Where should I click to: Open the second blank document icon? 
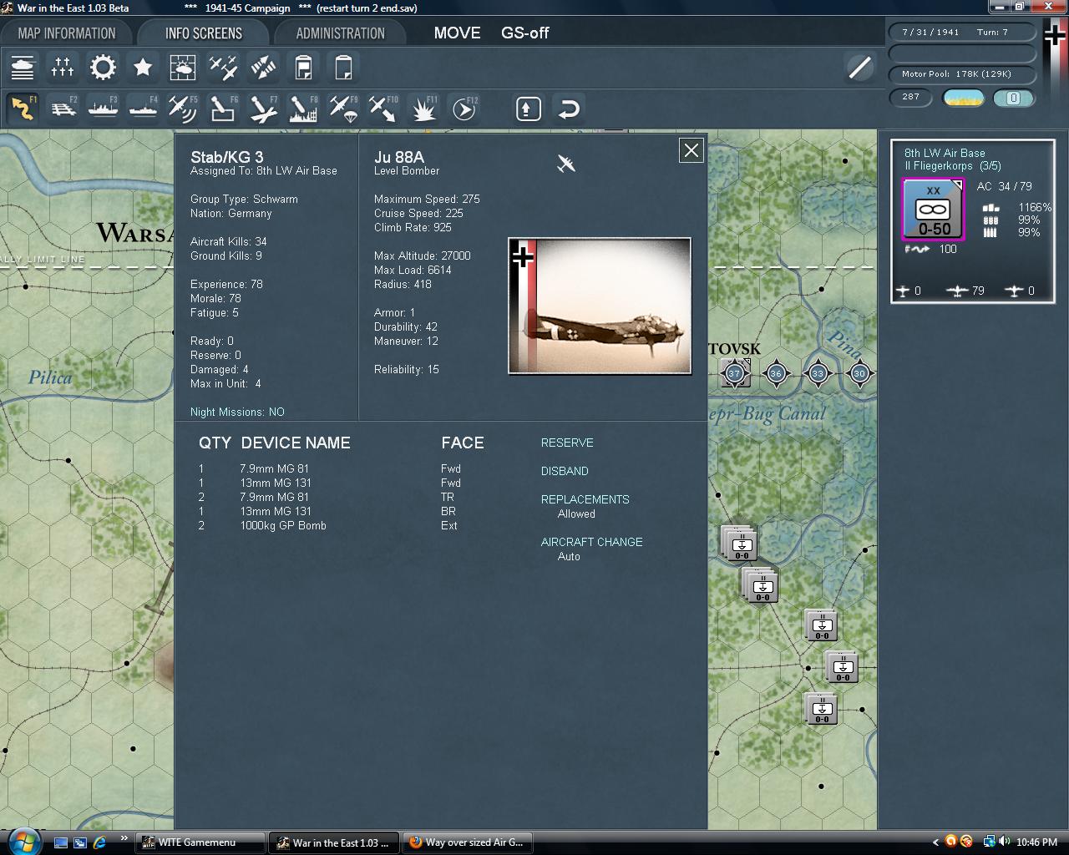(x=343, y=67)
